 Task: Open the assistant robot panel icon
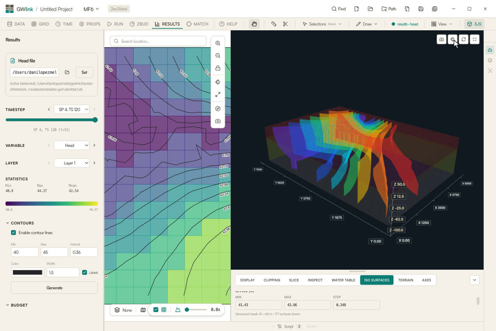[x=490, y=50]
